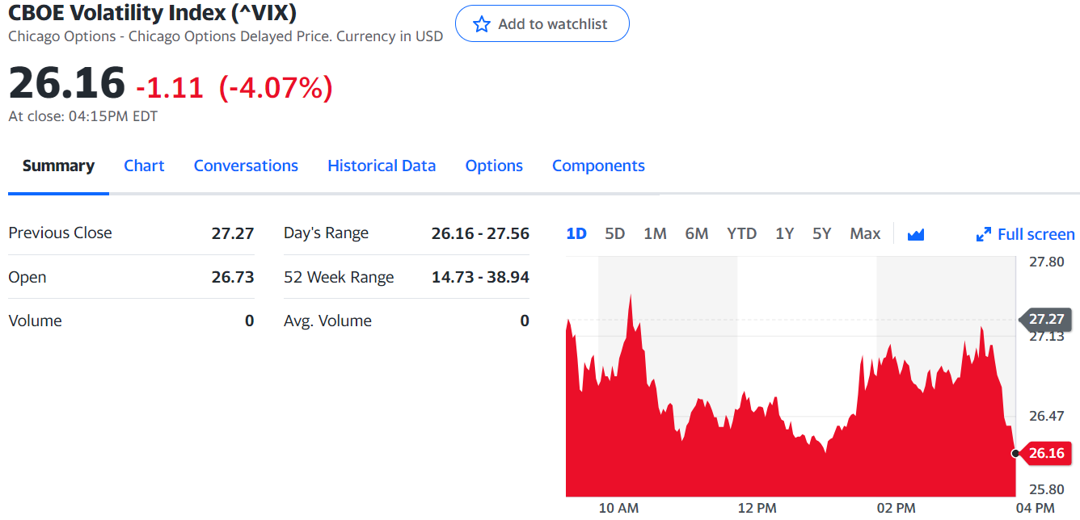Switch chart to 1M range

(655, 233)
